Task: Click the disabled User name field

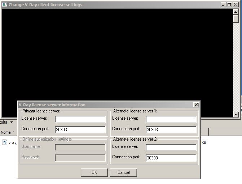Action: click(x=80, y=147)
